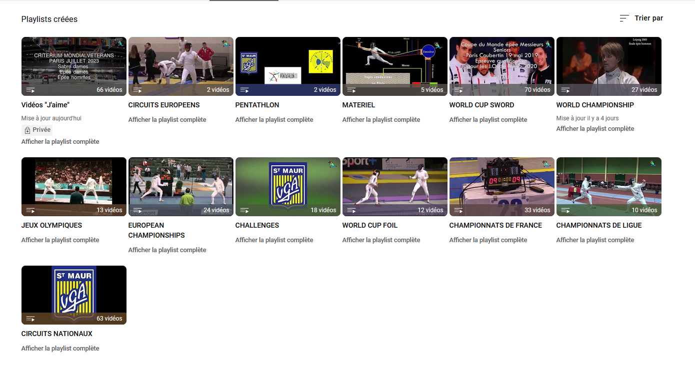Open the CHAMPIONNATS DE FRANCE playlist thumbnail

pyautogui.click(x=502, y=187)
